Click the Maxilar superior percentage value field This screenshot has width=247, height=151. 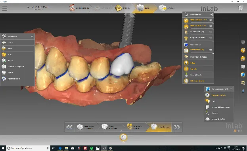tap(211, 20)
